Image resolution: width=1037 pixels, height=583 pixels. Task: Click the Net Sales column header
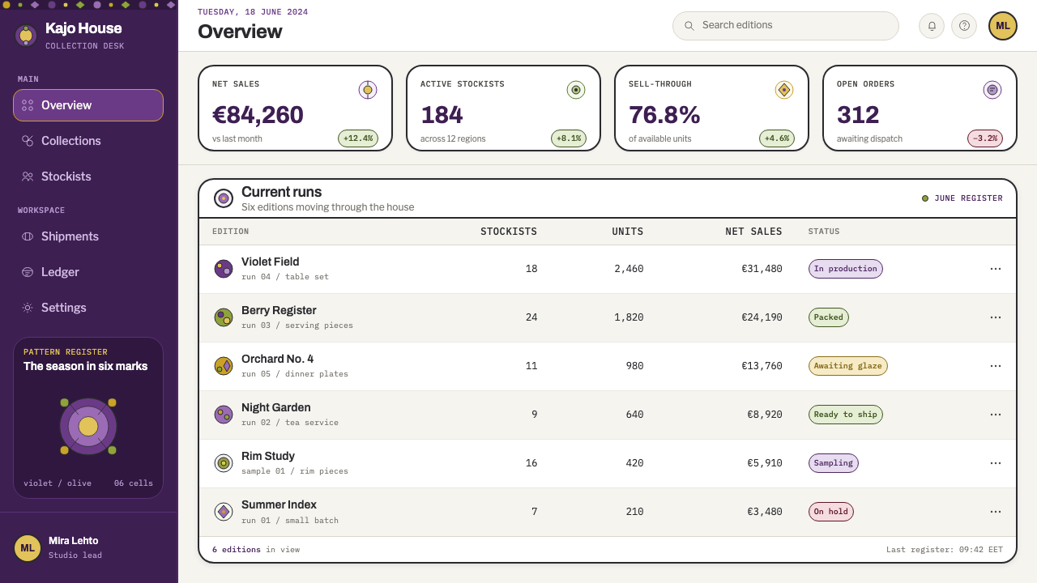click(x=753, y=232)
